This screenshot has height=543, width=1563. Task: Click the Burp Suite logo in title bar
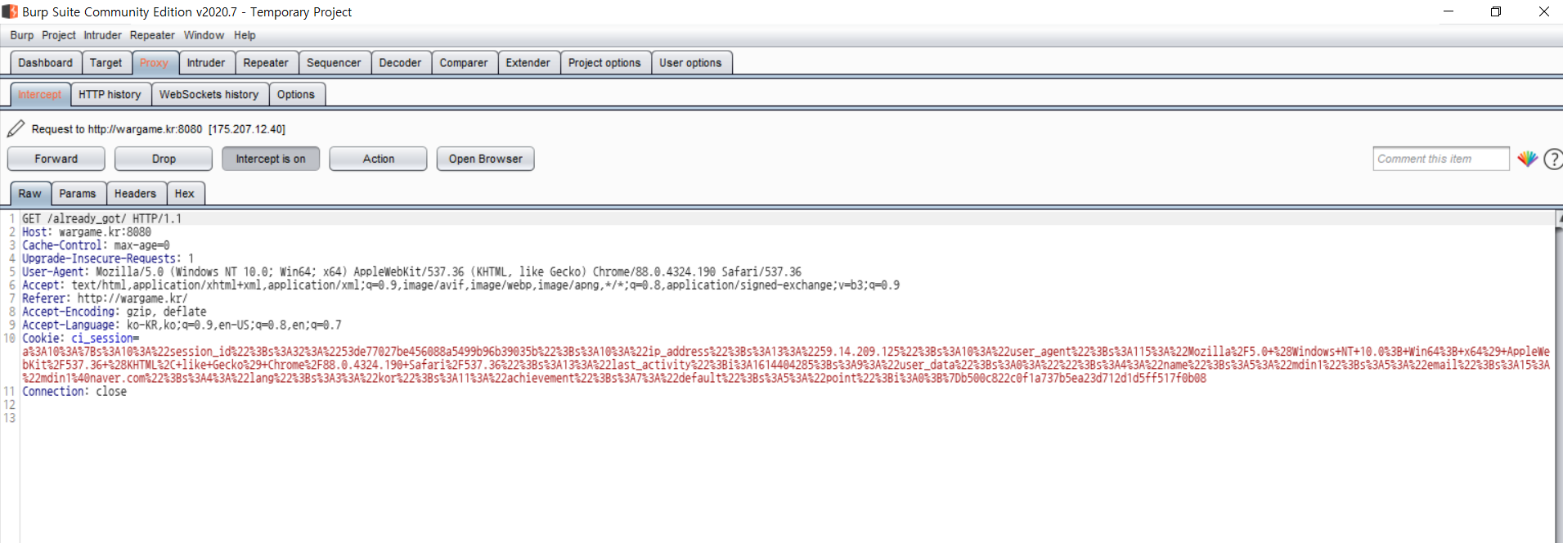click(x=10, y=11)
